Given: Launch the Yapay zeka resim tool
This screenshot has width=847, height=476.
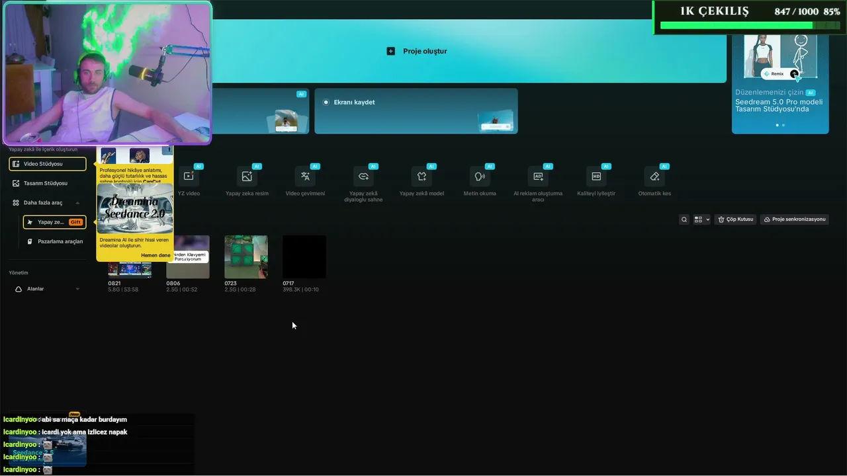Looking at the screenshot, I should click(247, 177).
